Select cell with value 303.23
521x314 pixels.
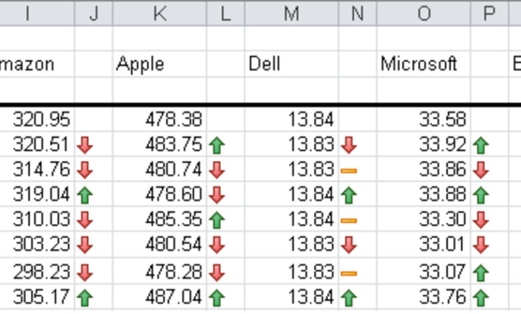point(37,245)
